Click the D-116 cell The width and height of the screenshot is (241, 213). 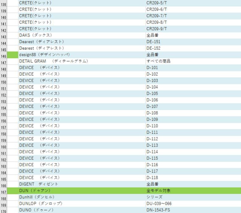click(x=193, y=165)
